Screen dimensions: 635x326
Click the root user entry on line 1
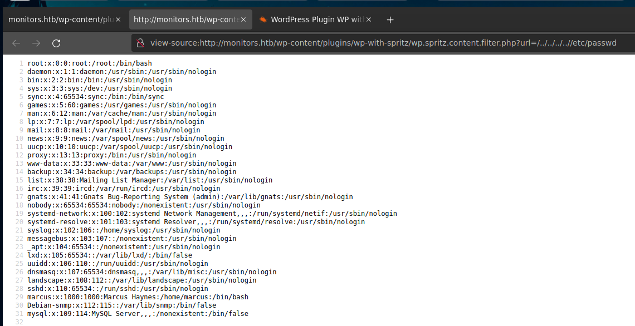tap(89, 63)
